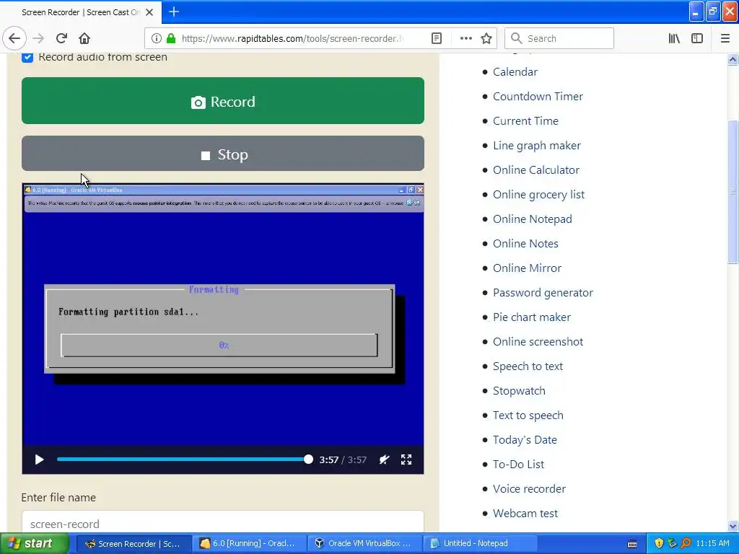Screen dimensions: 739x554
Task: Go back with the browser back arrow
Action: [x=14, y=38]
